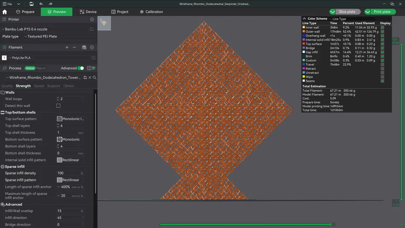Show Travel moves in display

coord(382,65)
